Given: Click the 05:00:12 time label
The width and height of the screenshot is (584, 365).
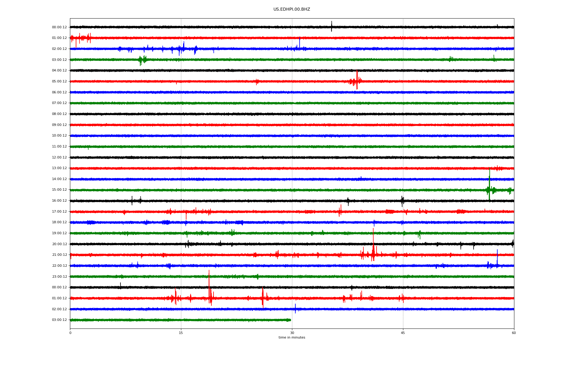Looking at the screenshot, I should point(59,82).
